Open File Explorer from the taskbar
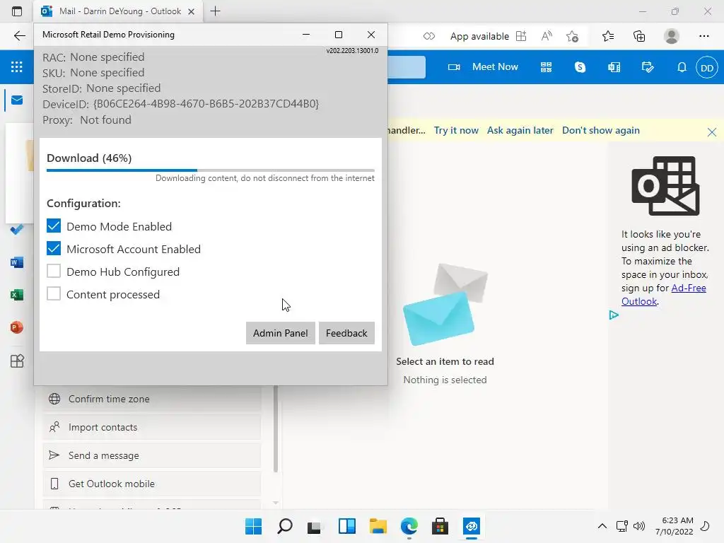Image resolution: width=724 pixels, height=543 pixels. point(378,526)
